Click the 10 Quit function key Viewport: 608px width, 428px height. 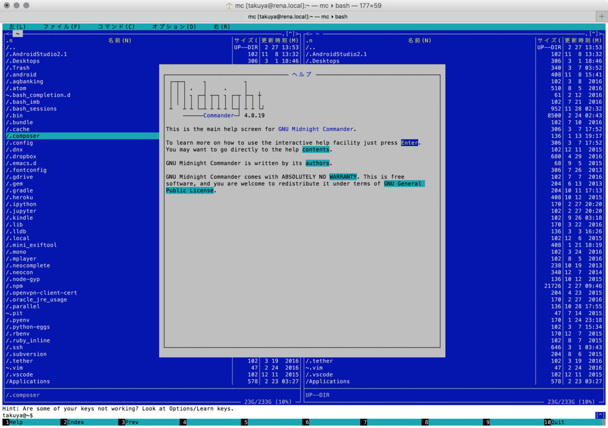[x=555, y=422]
